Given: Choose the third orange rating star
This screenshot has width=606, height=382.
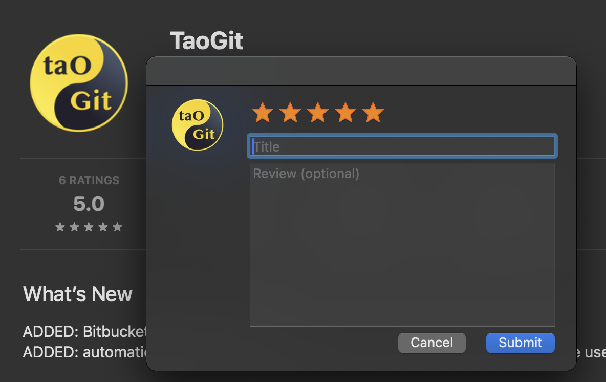Looking at the screenshot, I should pos(318,113).
